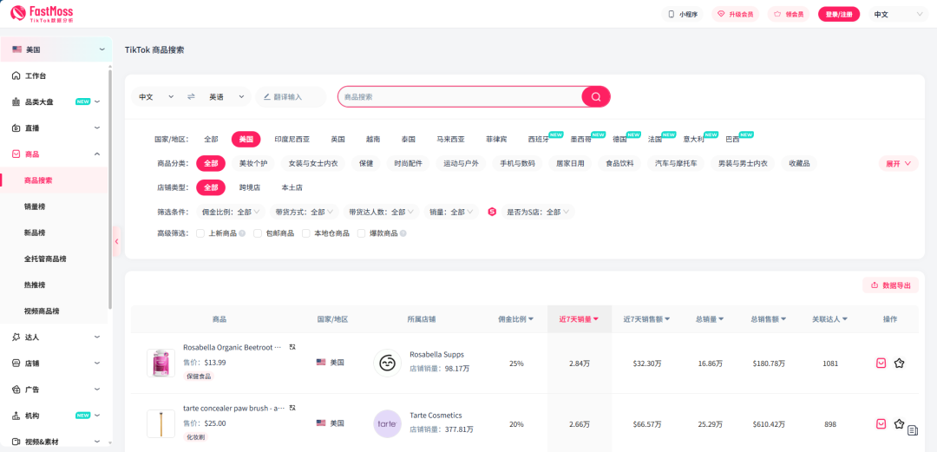Enable the 上新商品 checkbox
Viewport: 937px width, 452px height.
coord(200,233)
